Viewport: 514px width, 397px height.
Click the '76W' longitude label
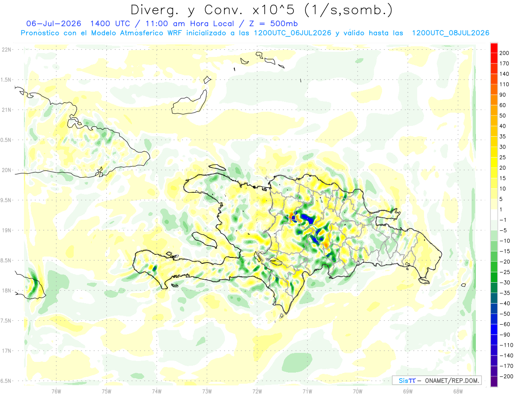[x=56, y=391]
